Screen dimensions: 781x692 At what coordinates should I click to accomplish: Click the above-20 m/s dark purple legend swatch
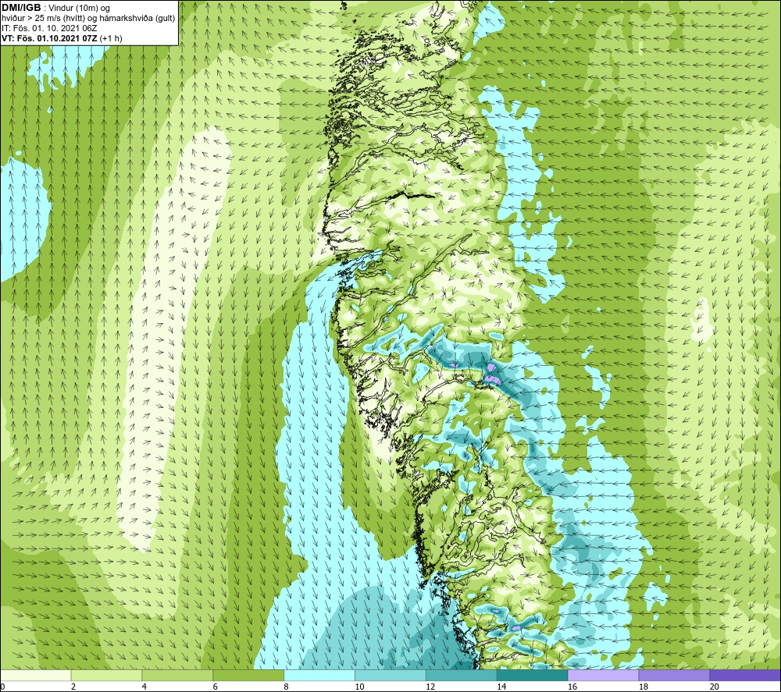[745, 675]
